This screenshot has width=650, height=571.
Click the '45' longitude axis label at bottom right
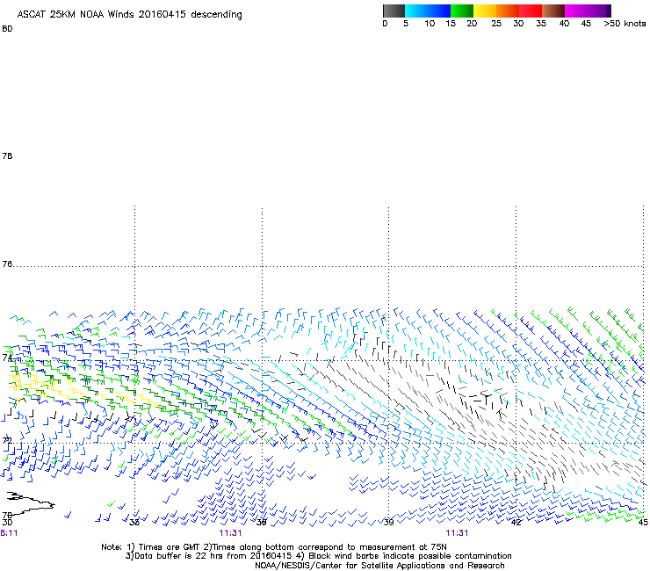[643, 522]
